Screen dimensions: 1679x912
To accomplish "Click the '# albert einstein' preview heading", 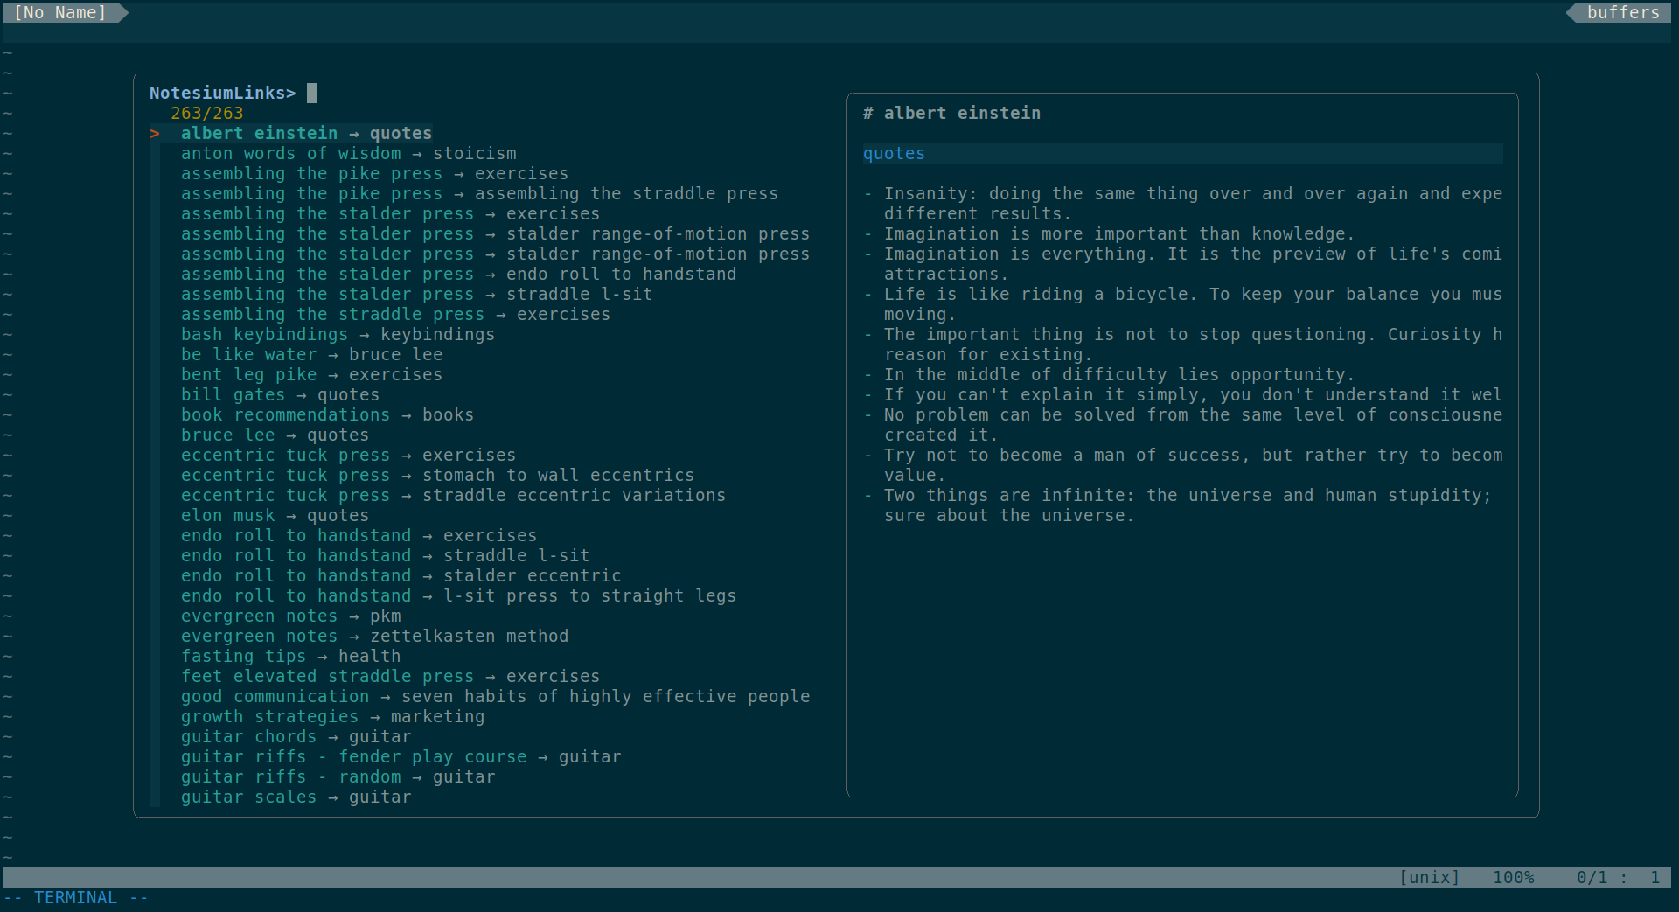I will (951, 113).
